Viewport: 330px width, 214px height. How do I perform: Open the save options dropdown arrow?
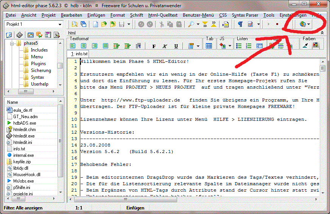click(x=129, y=24)
